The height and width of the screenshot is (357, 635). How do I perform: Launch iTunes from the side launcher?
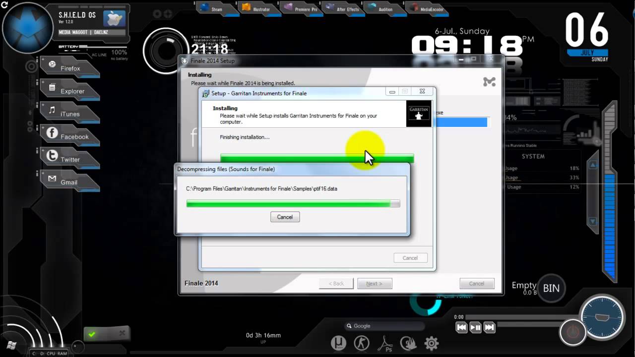69,114
